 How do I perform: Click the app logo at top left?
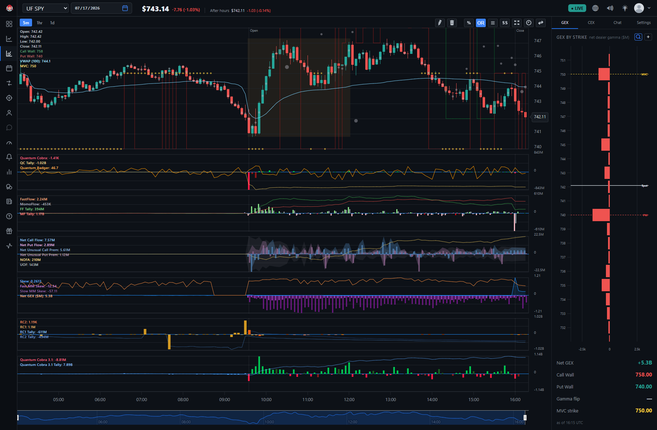[10, 8]
